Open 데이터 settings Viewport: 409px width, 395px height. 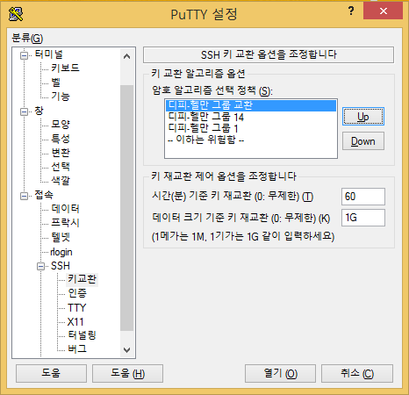[x=65, y=208]
